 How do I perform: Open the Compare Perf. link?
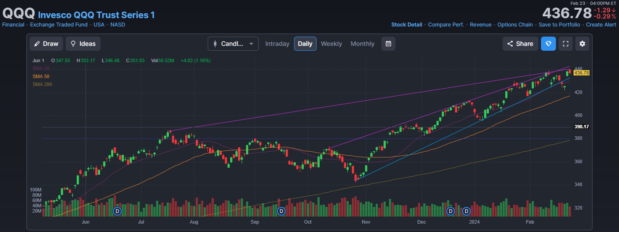pyautogui.click(x=446, y=25)
